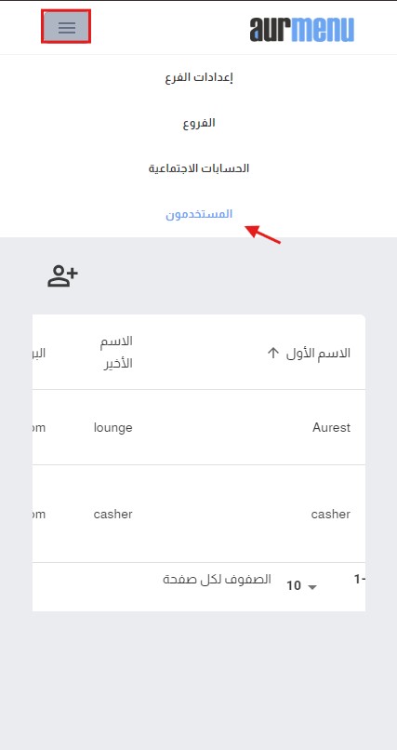397x750 pixels.
Task: Click the الصفوف لكل صفحة label
Action: pos(218,580)
